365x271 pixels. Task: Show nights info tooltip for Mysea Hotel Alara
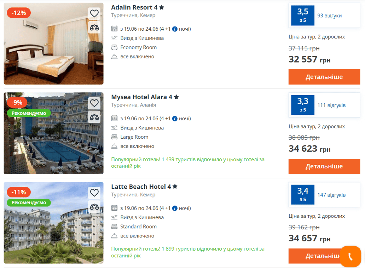pos(175,119)
